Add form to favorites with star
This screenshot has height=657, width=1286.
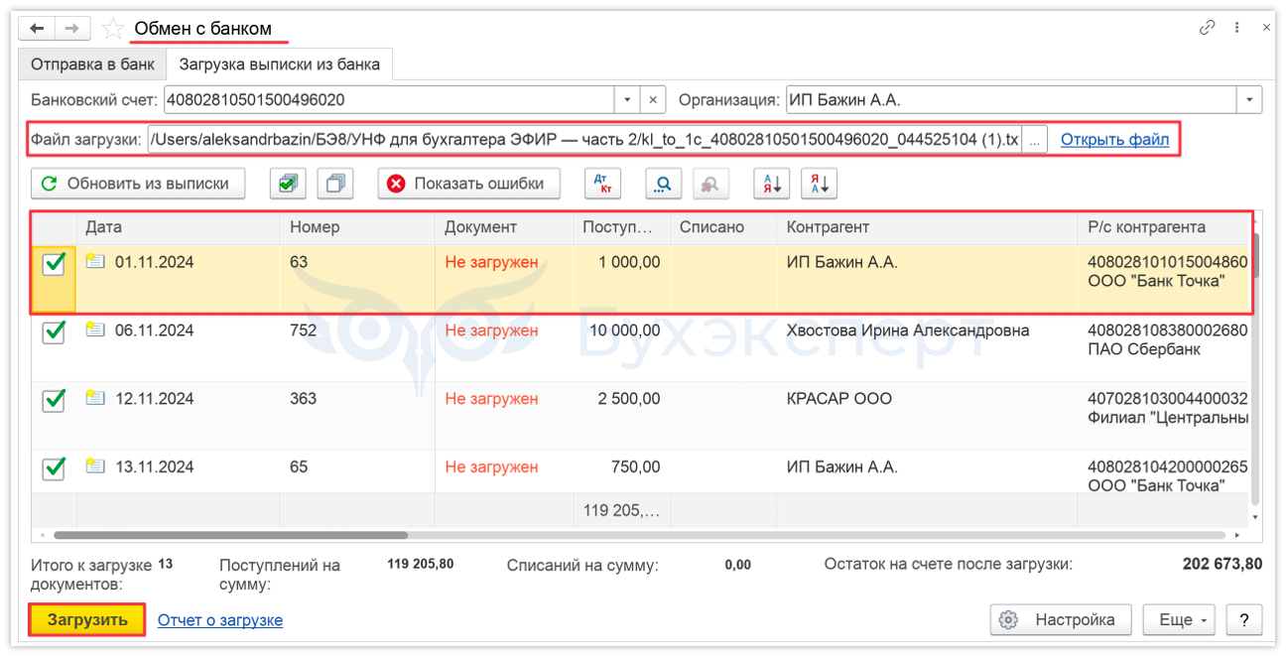114,30
